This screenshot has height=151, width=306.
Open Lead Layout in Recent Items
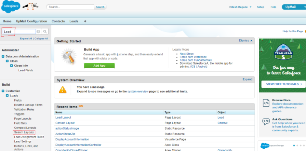pos(63,118)
